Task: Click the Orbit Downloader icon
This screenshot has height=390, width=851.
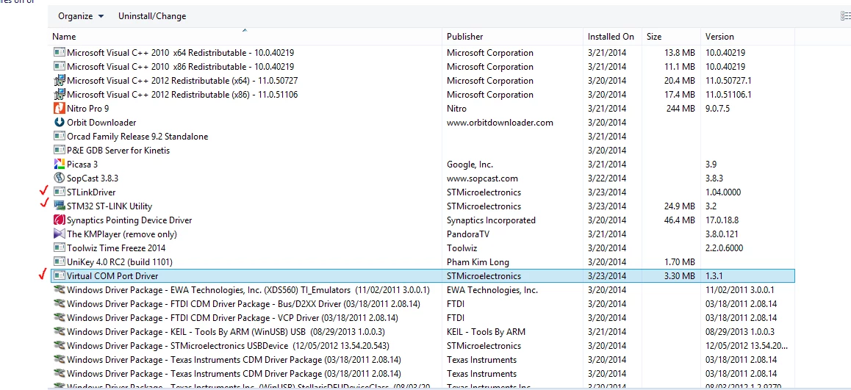Action: pyautogui.click(x=59, y=123)
